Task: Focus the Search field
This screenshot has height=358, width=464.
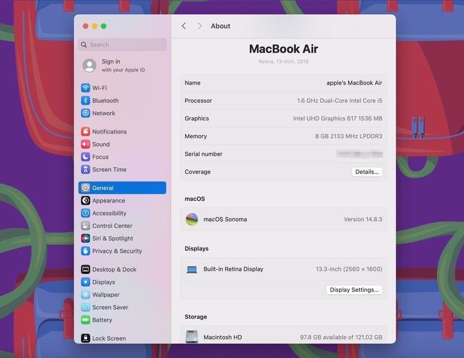Action: [x=122, y=45]
